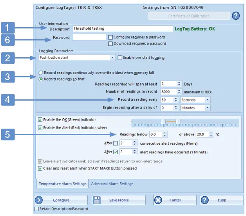Switch to Advanced Alarm Settings tab
Screen dimensions: 246x216
click(112, 184)
